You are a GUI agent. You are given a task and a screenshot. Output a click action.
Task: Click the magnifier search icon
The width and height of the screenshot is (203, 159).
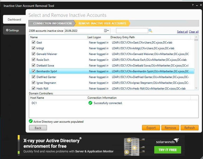point(150,31)
